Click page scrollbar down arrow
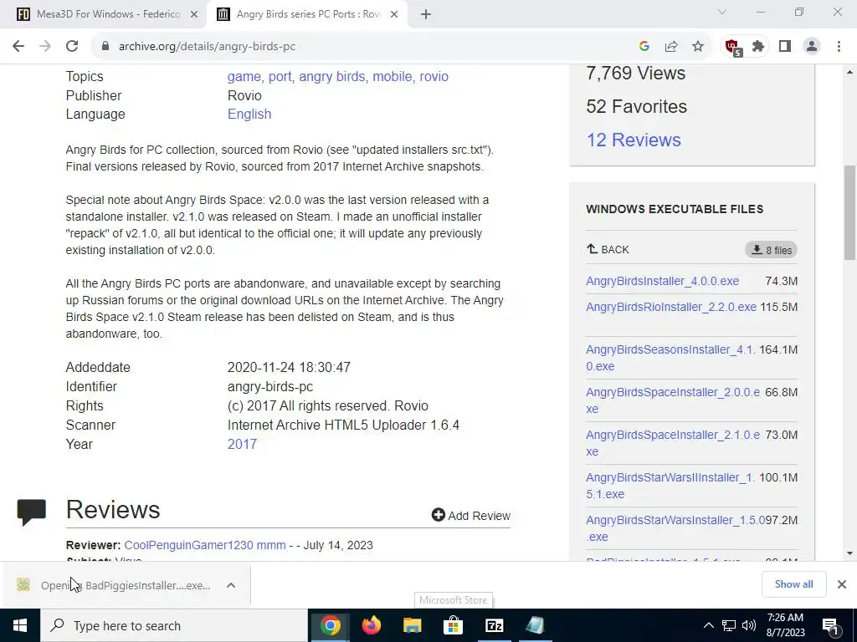The width and height of the screenshot is (857, 642). pos(849,553)
